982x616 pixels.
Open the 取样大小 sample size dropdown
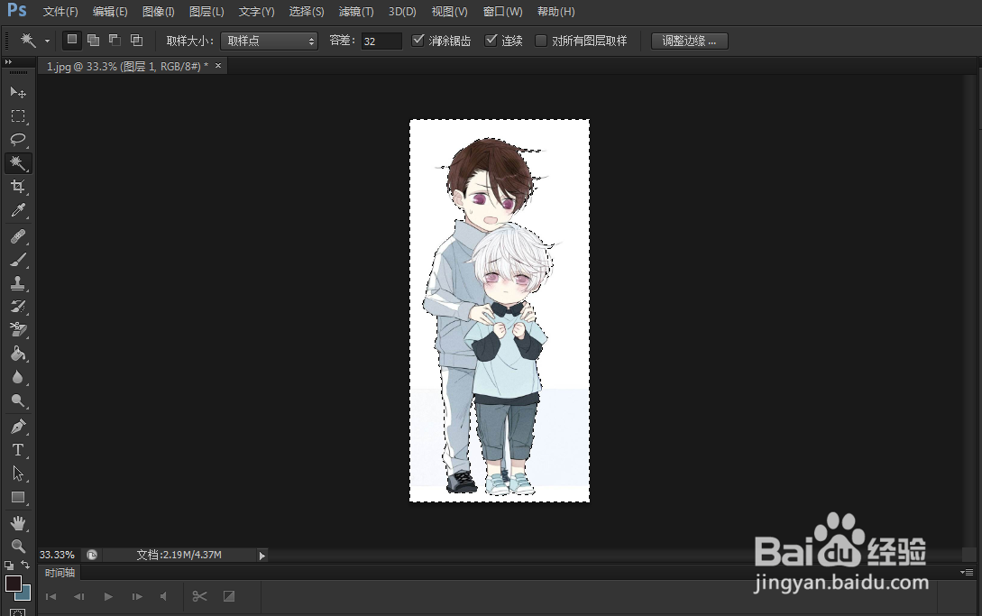tap(270, 41)
